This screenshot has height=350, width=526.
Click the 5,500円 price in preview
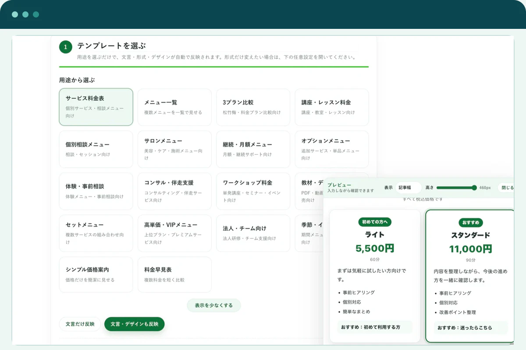click(x=375, y=248)
